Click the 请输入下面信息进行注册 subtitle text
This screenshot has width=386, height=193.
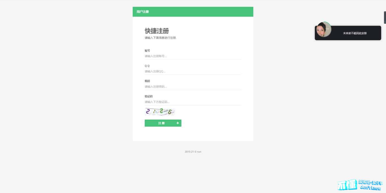click(161, 38)
